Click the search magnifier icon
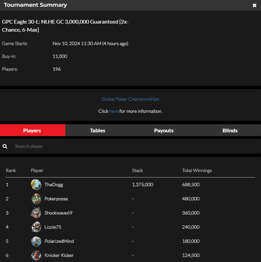261x262 pixels. coord(5,146)
